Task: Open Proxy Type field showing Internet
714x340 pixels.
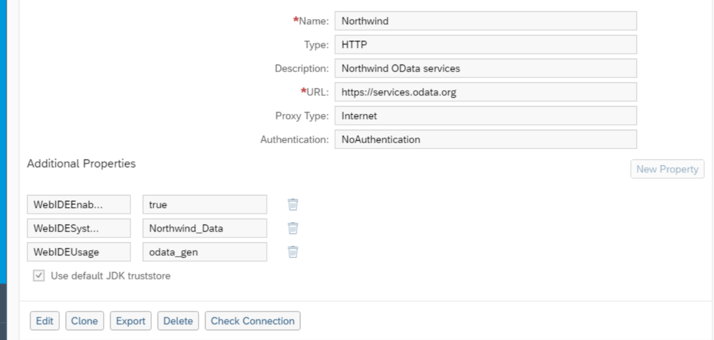Action: coord(485,116)
